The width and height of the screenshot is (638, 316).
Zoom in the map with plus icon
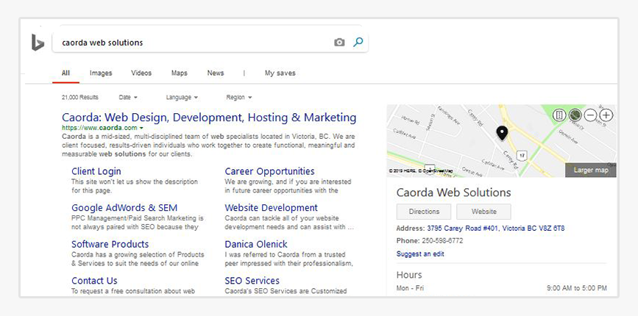pos(606,115)
